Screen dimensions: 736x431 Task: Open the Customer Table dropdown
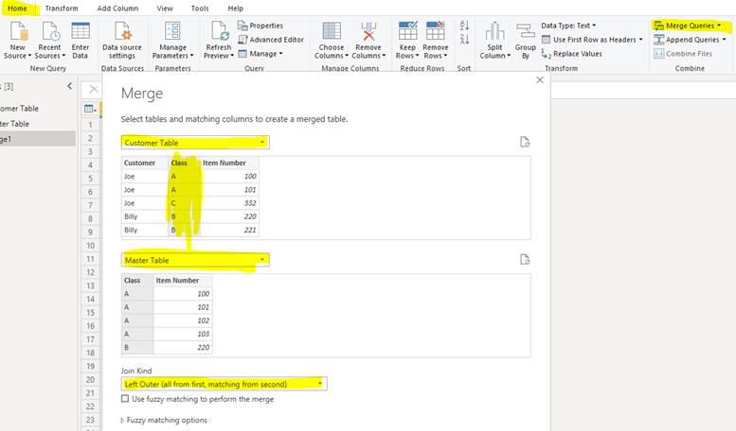coord(195,143)
